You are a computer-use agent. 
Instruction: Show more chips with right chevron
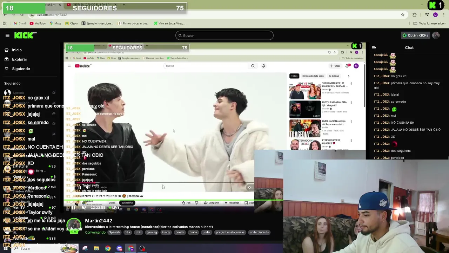click(x=348, y=76)
